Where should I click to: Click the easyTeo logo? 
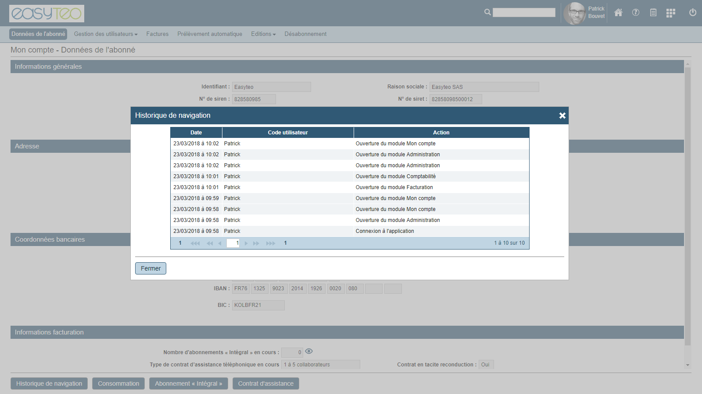[47, 14]
